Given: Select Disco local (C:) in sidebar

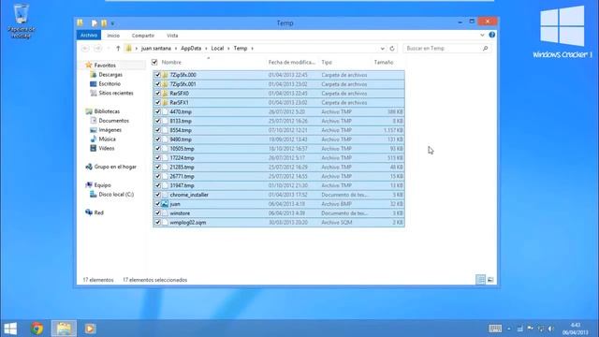Looking at the screenshot, I should coord(116,194).
